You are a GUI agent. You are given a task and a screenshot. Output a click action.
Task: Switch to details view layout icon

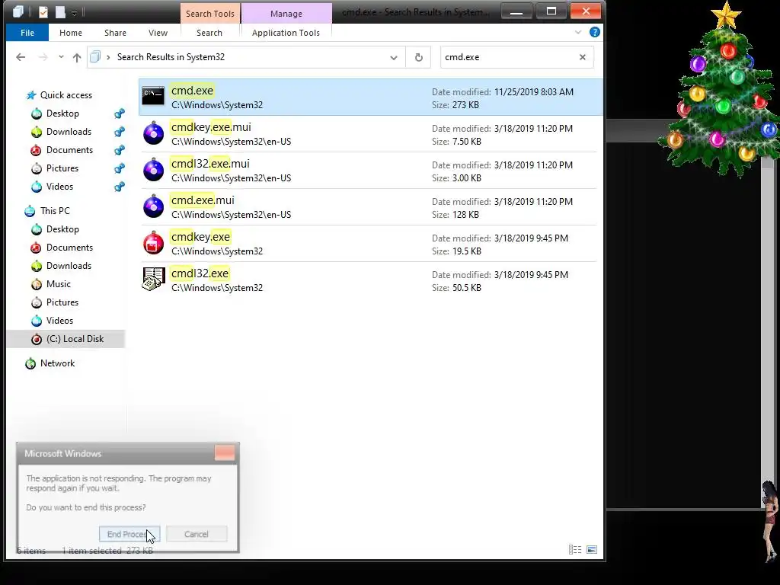coord(575,550)
